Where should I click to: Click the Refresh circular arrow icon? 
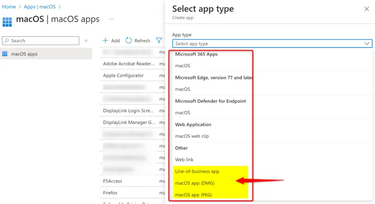tap(128, 41)
